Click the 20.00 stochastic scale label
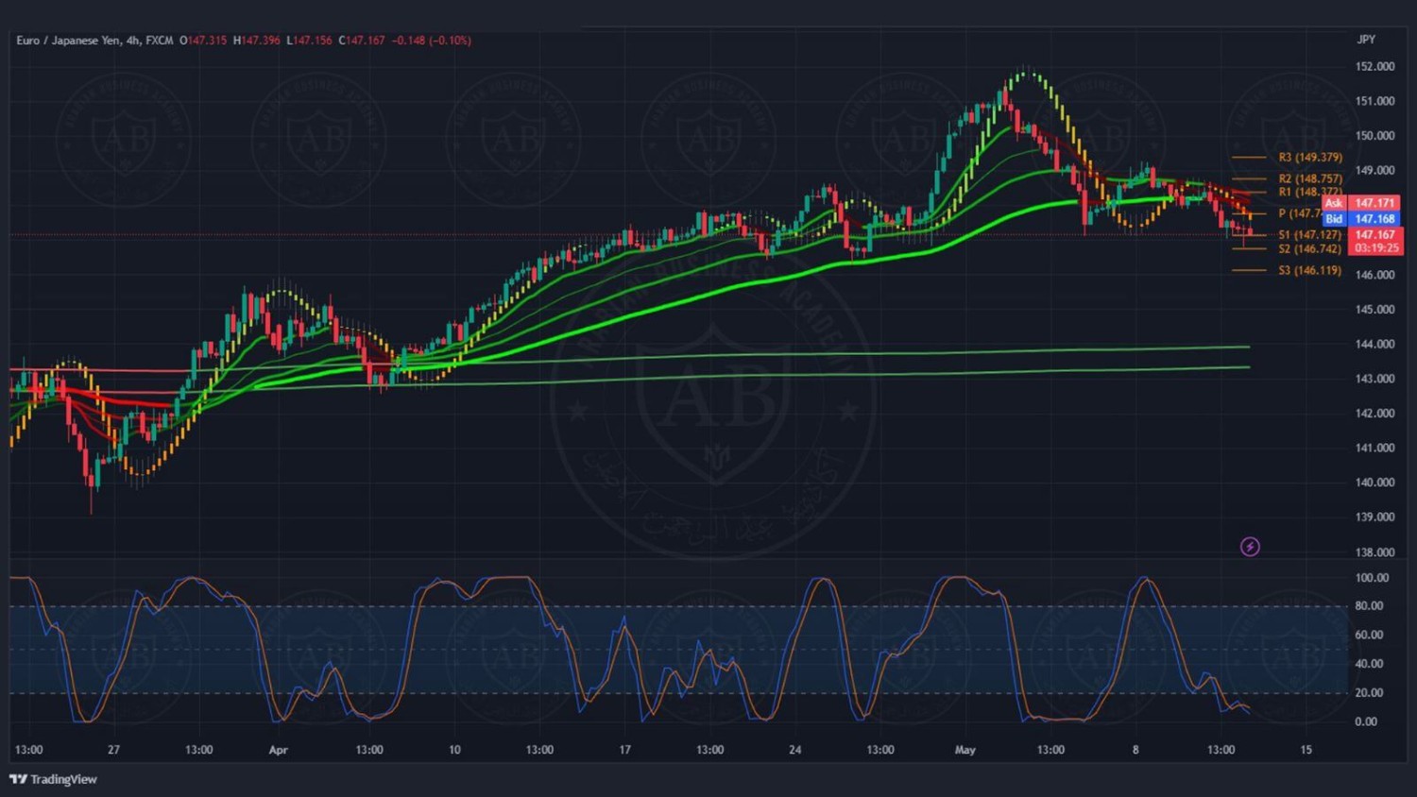The height and width of the screenshot is (797, 1417). (1369, 693)
